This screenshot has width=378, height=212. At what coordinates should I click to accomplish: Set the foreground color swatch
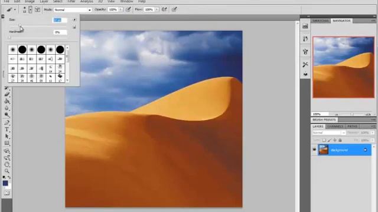[5, 183]
